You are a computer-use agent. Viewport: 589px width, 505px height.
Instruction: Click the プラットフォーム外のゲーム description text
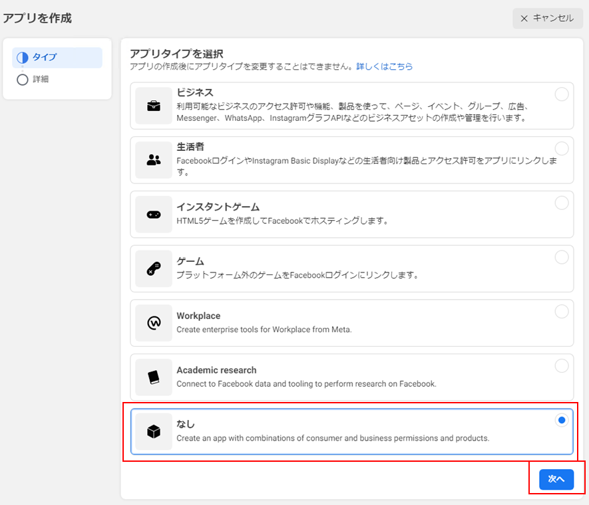[297, 275]
